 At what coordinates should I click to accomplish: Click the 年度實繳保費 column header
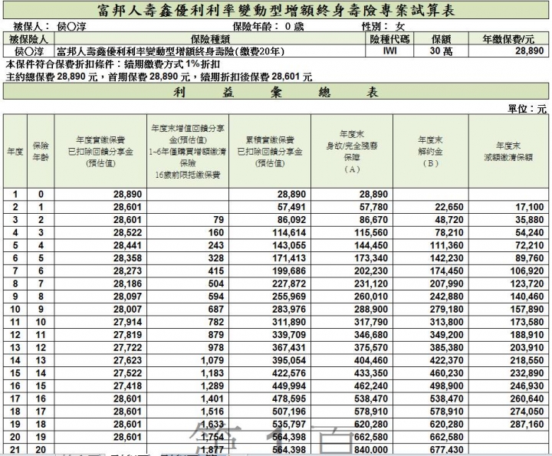100,151
